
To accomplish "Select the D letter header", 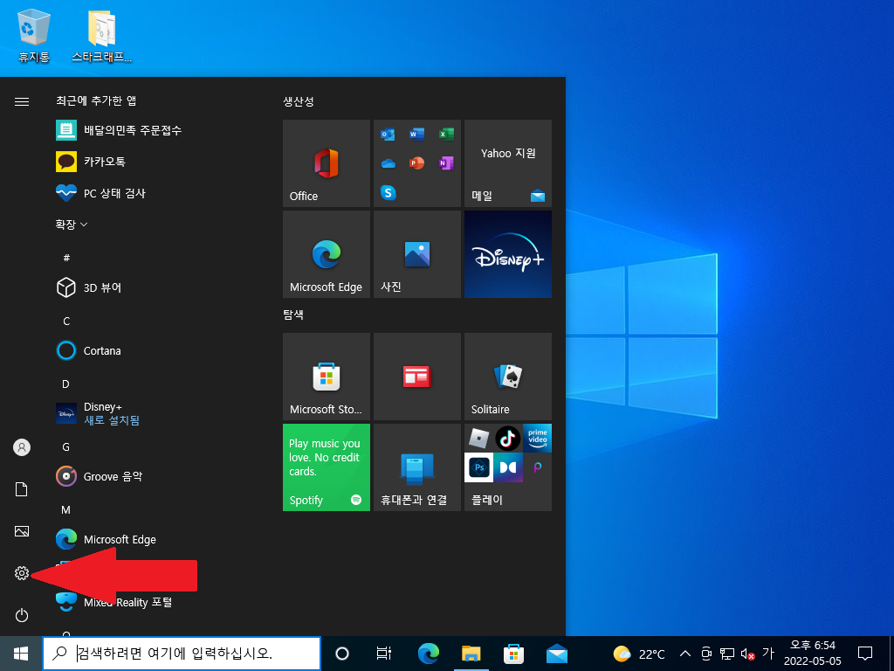I will click(x=65, y=384).
